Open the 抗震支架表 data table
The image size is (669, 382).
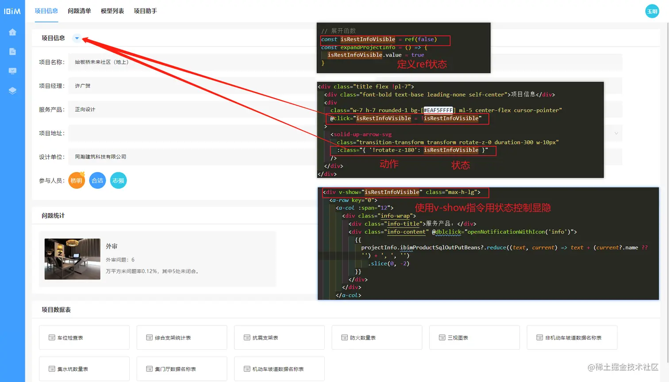coord(280,338)
